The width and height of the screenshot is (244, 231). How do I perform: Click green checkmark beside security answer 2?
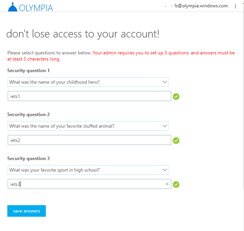tap(176, 140)
